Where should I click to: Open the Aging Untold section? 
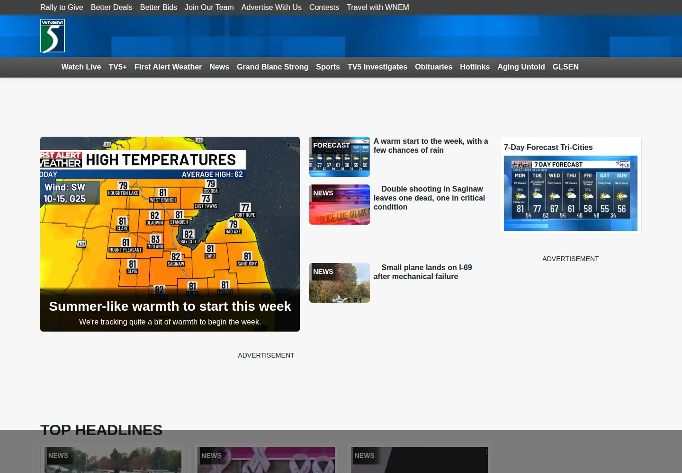pyautogui.click(x=521, y=67)
